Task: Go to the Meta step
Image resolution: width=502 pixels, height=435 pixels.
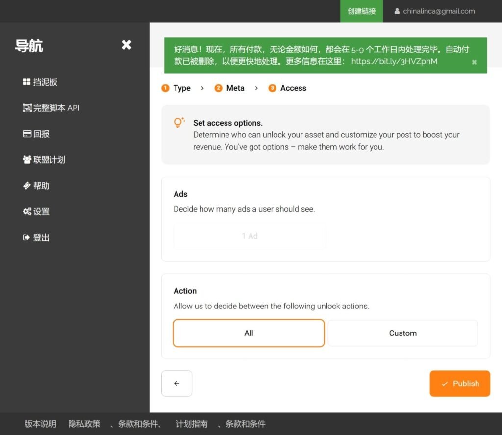Action: coord(235,88)
